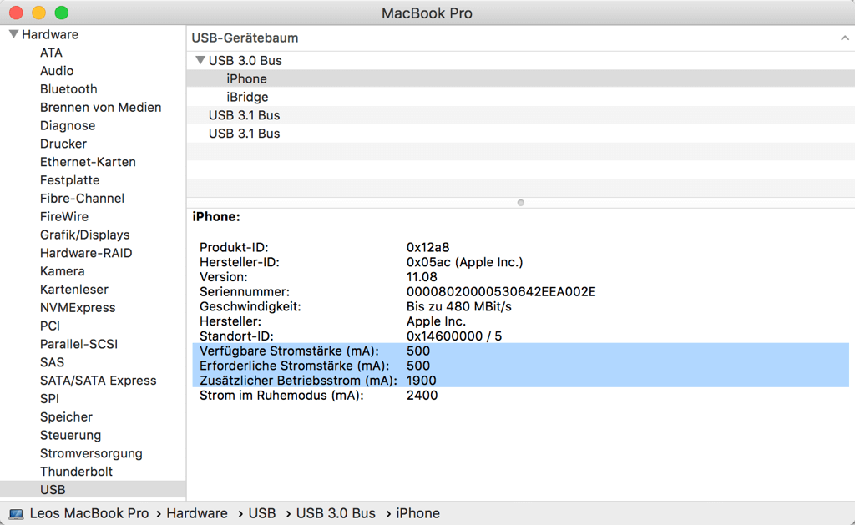The width and height of the screenshot is (855, 525).
Task: Select PCI in the sidebar
Action: click(x=50, y=326)
